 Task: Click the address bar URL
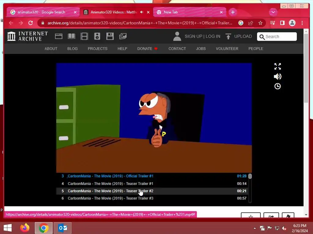tap(140, 23)
